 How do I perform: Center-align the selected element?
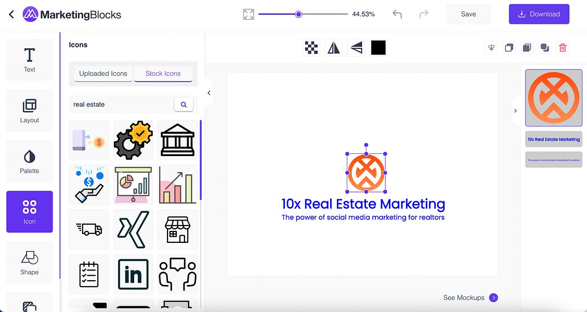click(x=491, y=47)
